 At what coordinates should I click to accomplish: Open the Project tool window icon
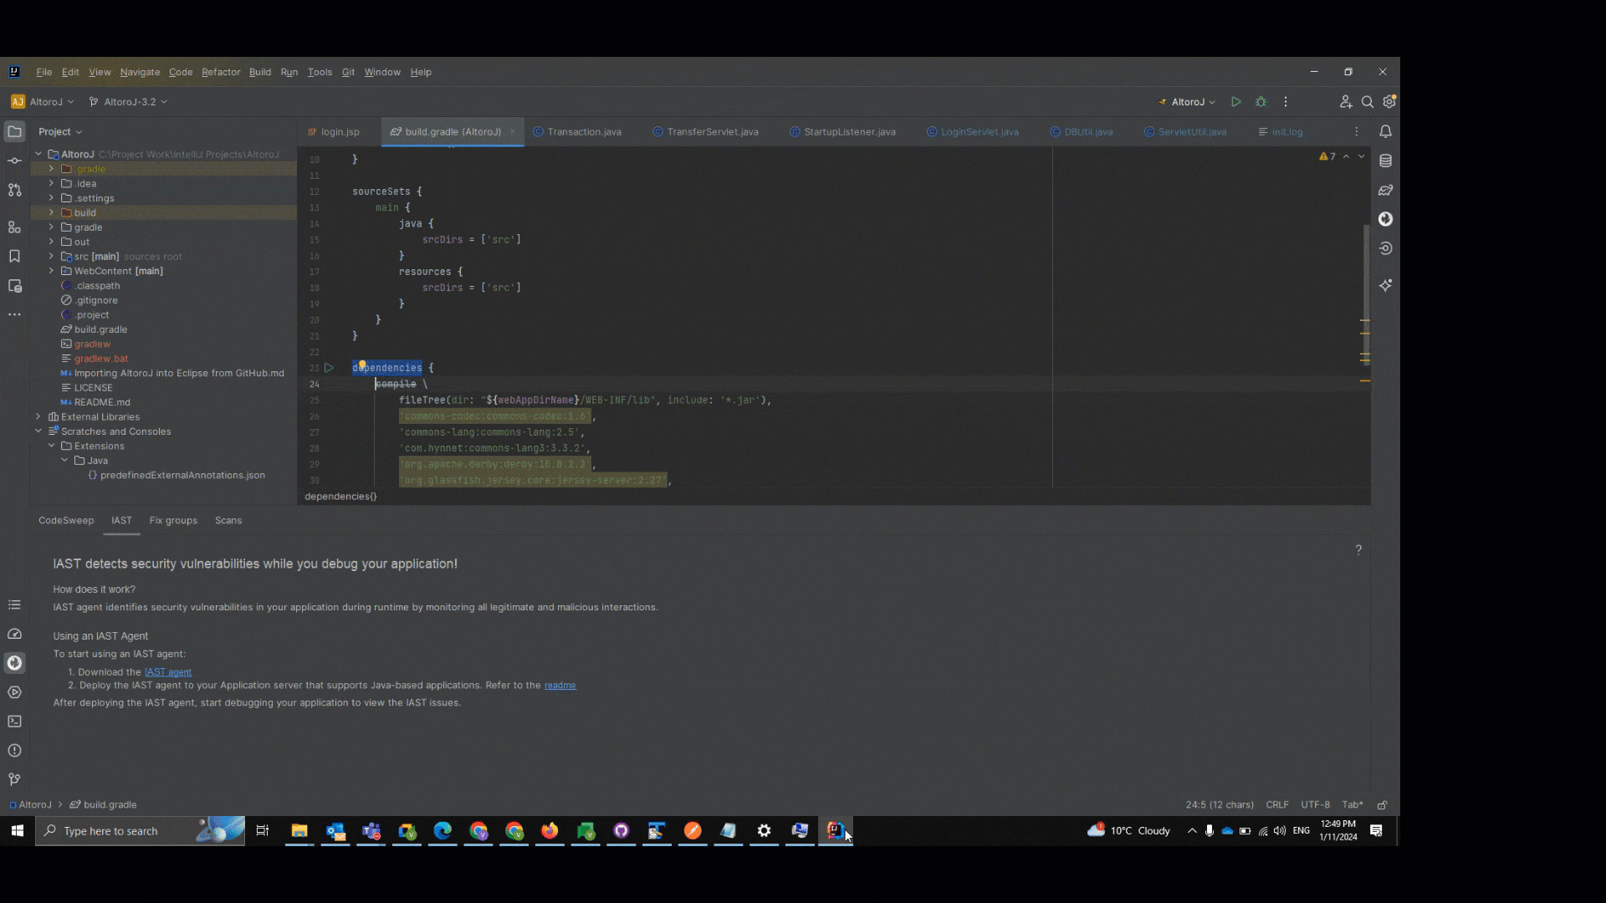click(14, 132)
